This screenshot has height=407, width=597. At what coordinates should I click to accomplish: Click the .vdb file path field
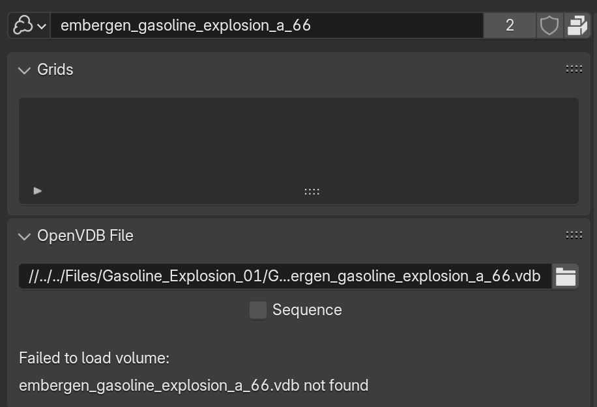(285, 276)
